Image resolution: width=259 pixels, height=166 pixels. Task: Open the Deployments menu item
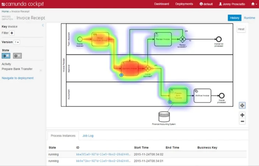pyautogui.click(x=184, y=4)
